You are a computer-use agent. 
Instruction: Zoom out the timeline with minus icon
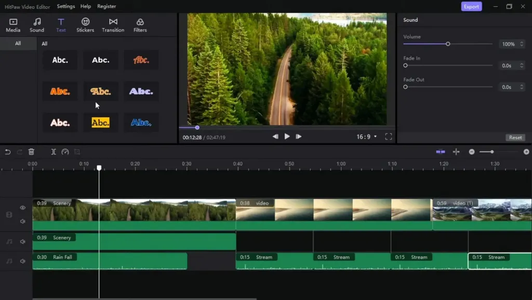click(x=472, y=152)
